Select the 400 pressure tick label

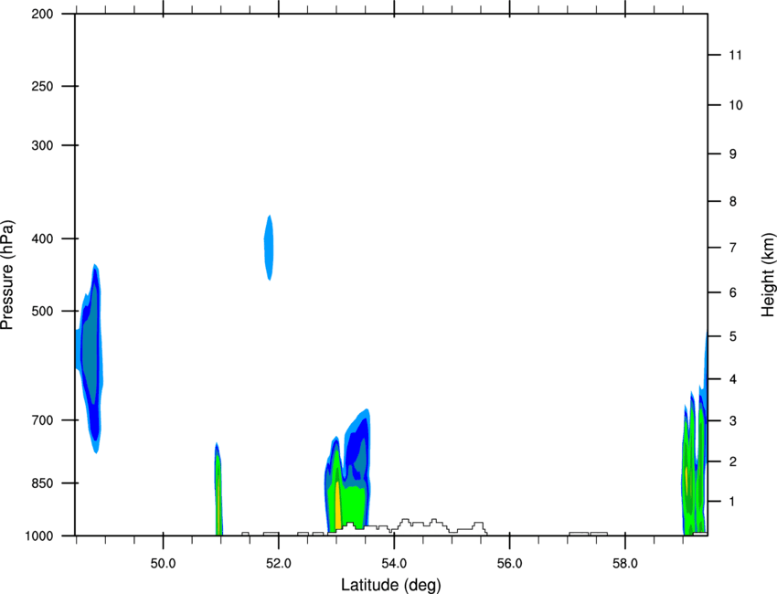click(43, 239)
